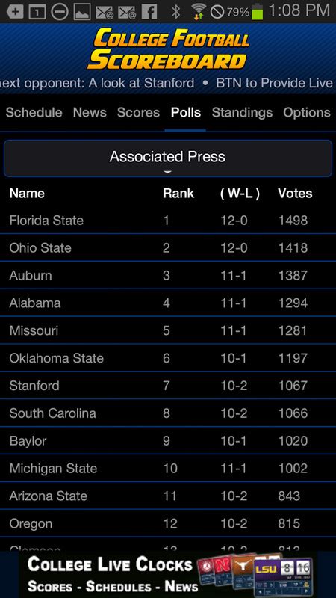
Task: Tap the dropdown arrow under Associated Press
Action: pos(167,172)
